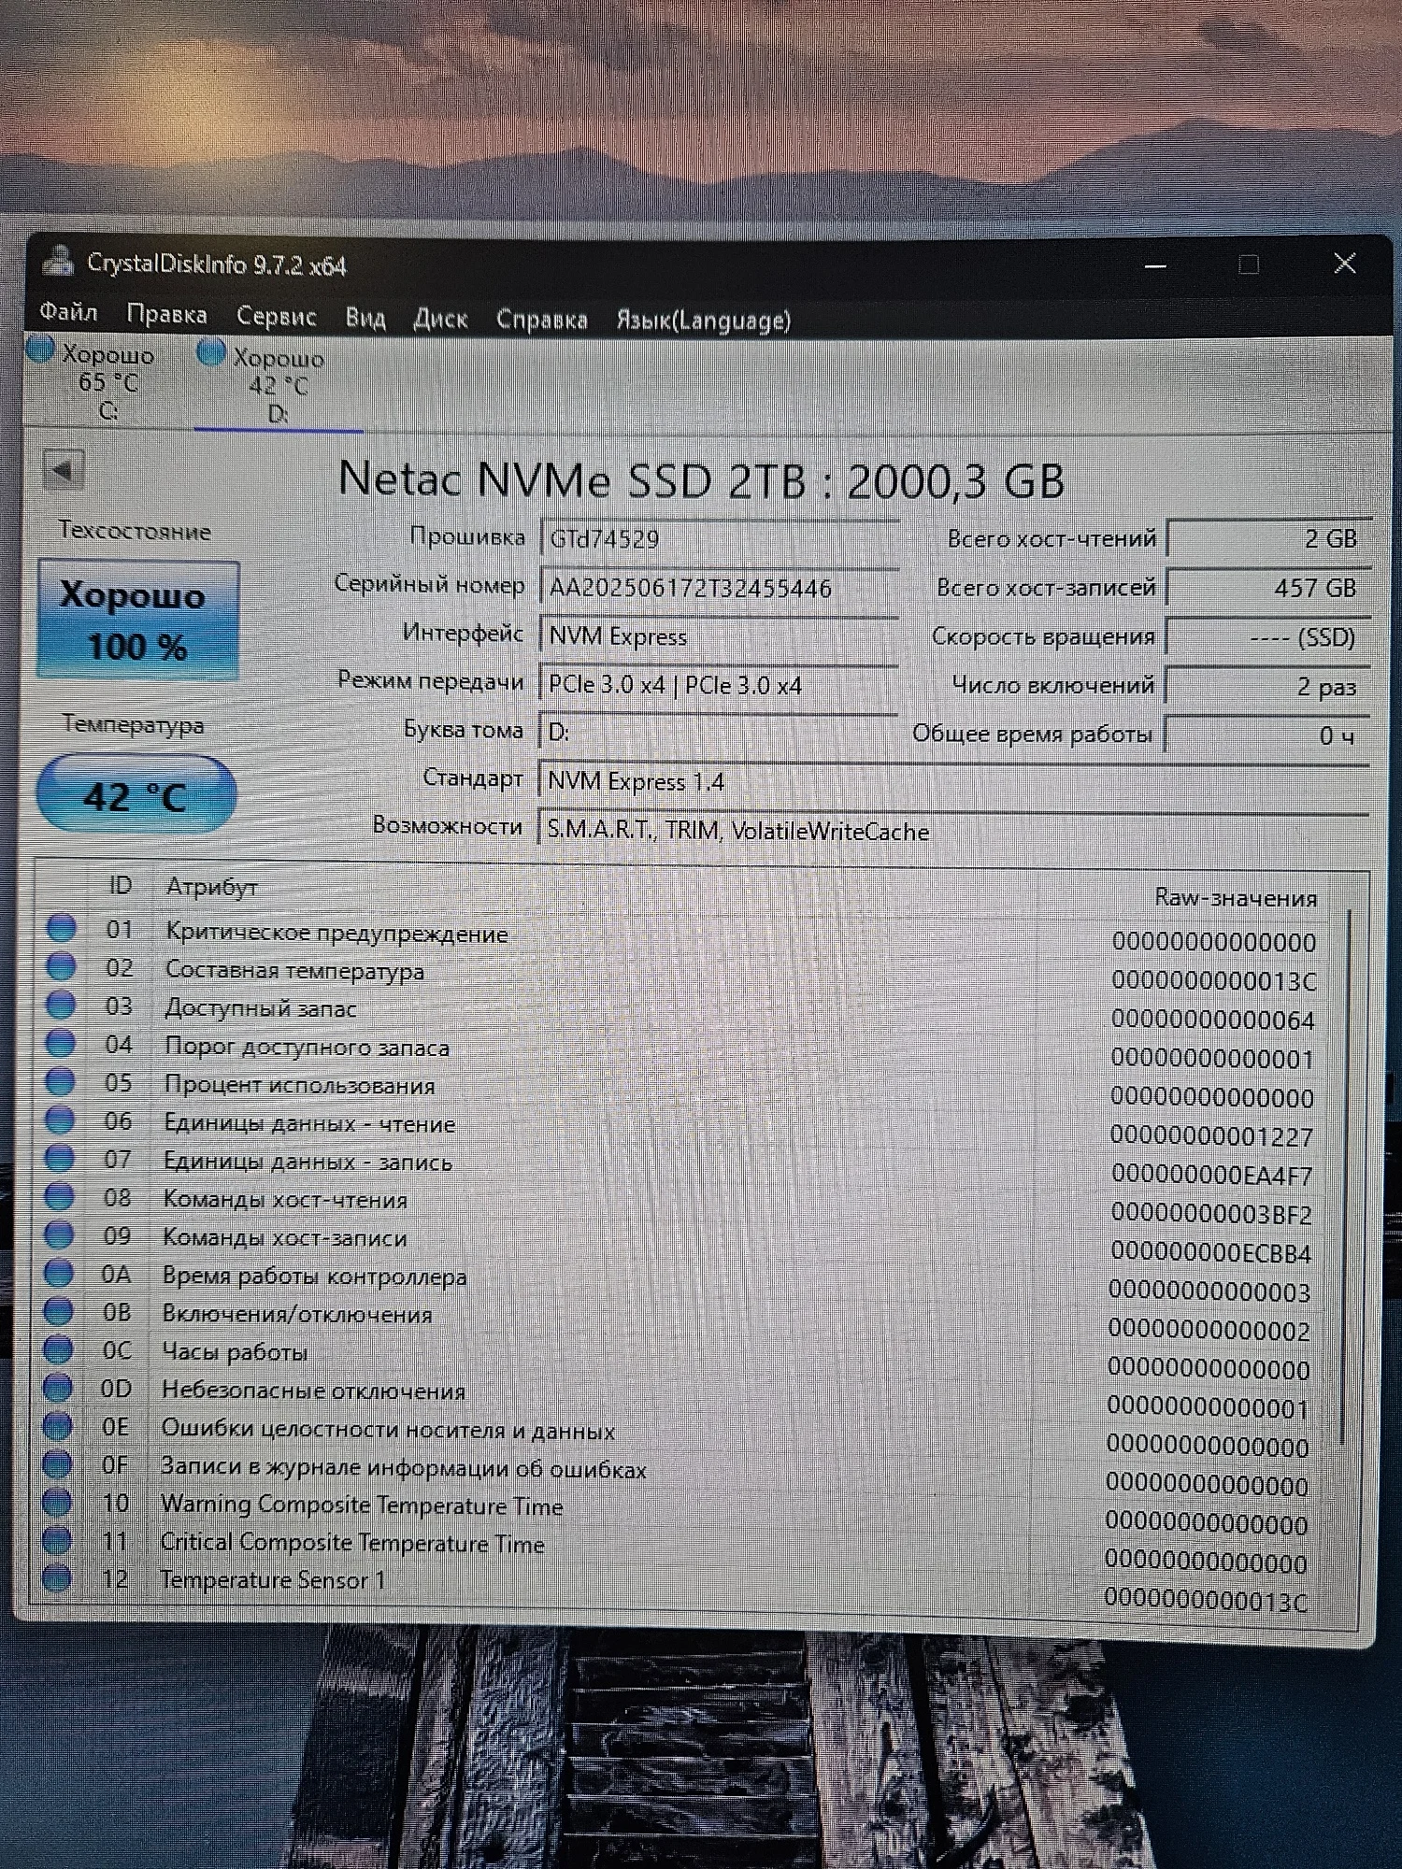Click the Интерфейс field NVM Express
This screenshot has height=1869, width=1402.
[x=719, y=636]
